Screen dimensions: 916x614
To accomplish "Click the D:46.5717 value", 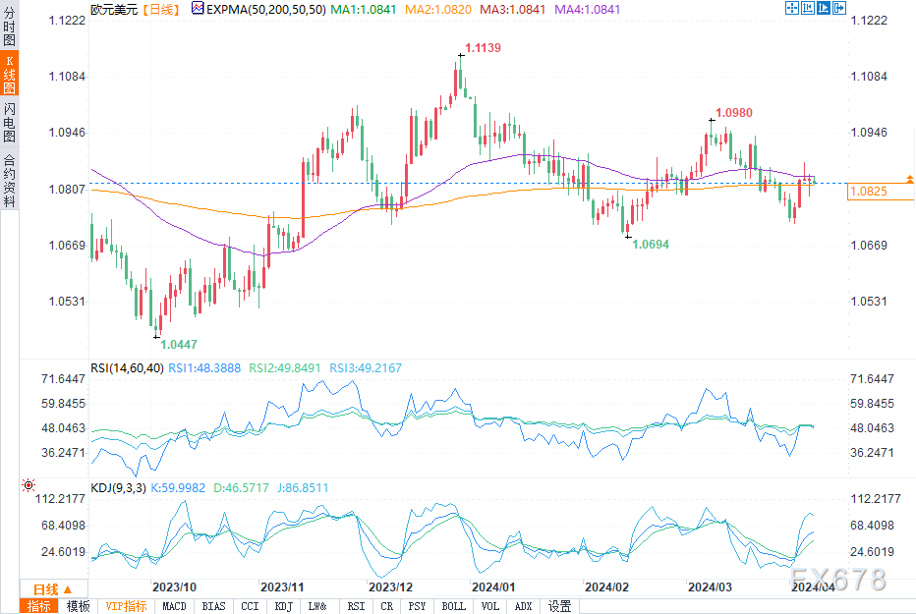I will (x=241, y=487).
